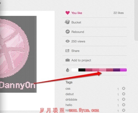Click the pink heart like icon
This screenshot has height=113, width=138.
[68, 13]
